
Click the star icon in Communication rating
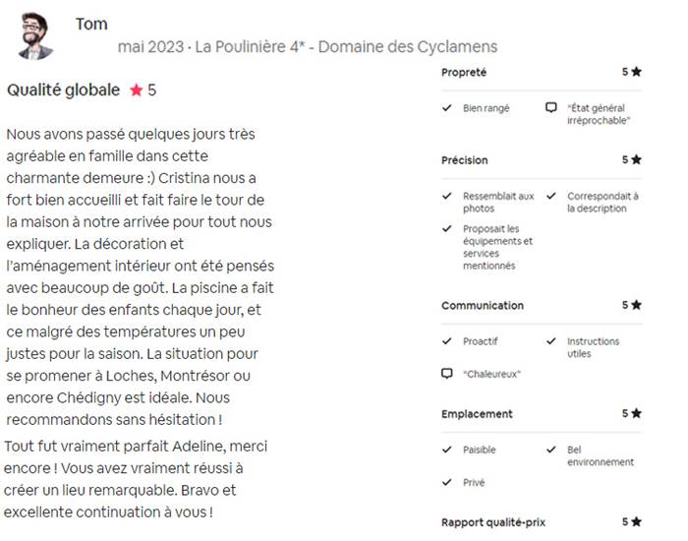click(636, 305)
